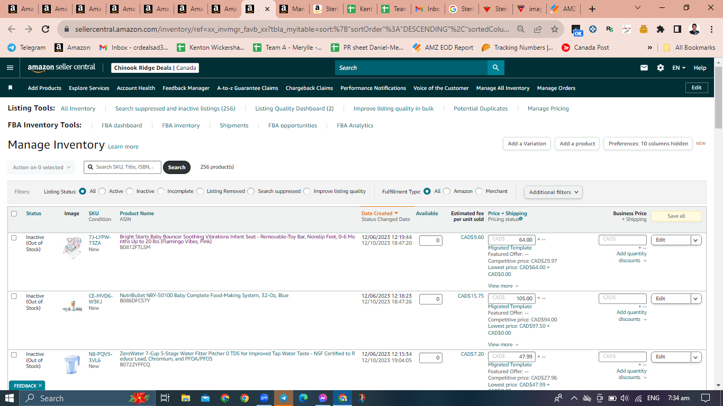Go to FBA dashboard tool
723x406 pixels.
pyautogui.click(x=122, y=125)
